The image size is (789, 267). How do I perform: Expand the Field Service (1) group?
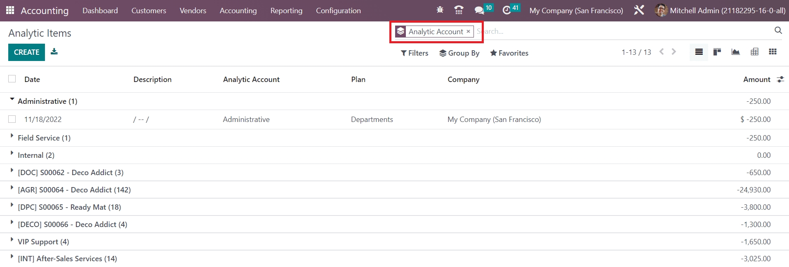click(44, 138)
